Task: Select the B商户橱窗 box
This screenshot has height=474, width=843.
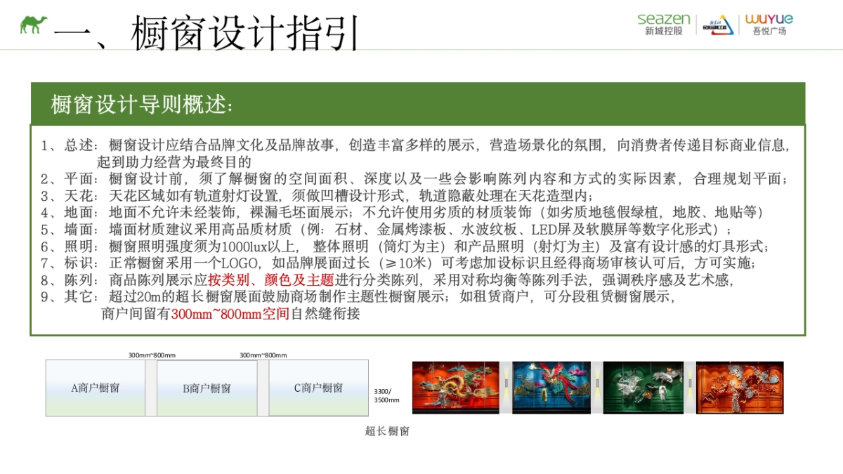Action: coord(206,387)
